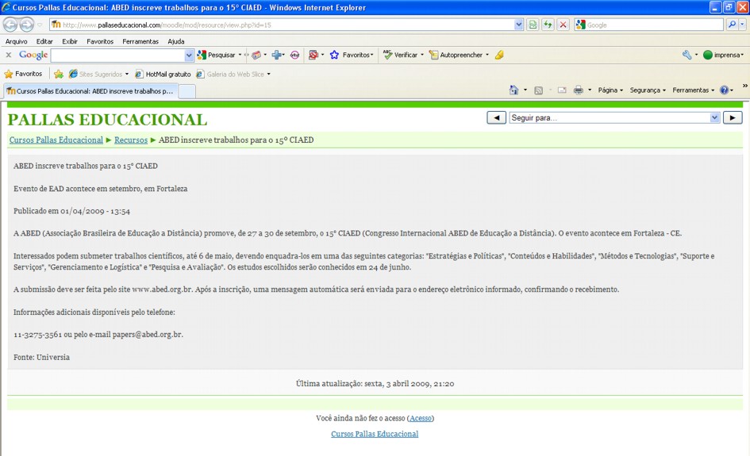Click the blue Help question mark icon
Viewport: 750px width, 456px height.
pyautogui.click(x=724, y=90)
